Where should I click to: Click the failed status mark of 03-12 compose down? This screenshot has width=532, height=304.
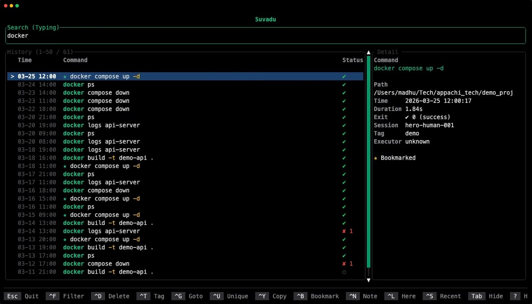[x=347, y=264]
